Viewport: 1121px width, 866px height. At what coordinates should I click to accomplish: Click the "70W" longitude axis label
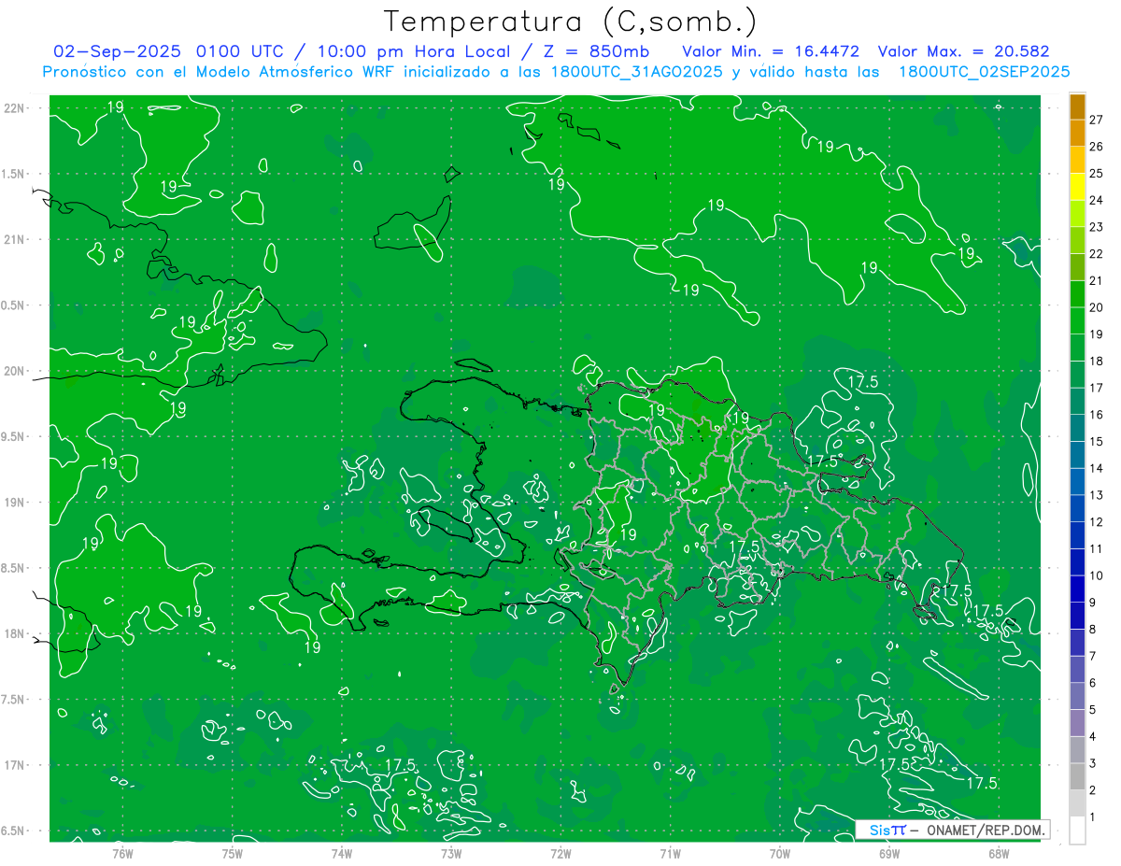click(x=780, y=854)
